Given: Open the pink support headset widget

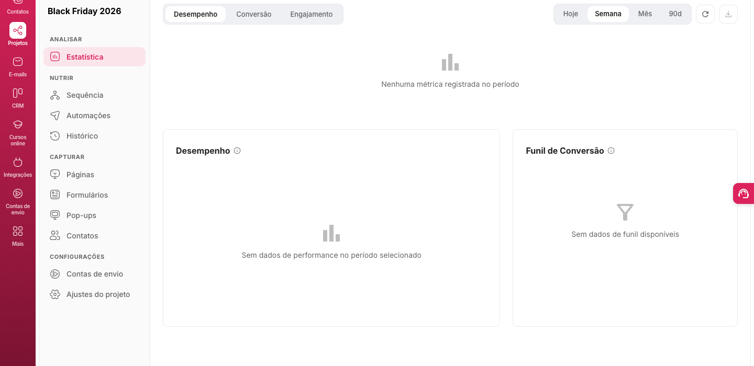Looking at the screenshot, I should coord(744,193).
